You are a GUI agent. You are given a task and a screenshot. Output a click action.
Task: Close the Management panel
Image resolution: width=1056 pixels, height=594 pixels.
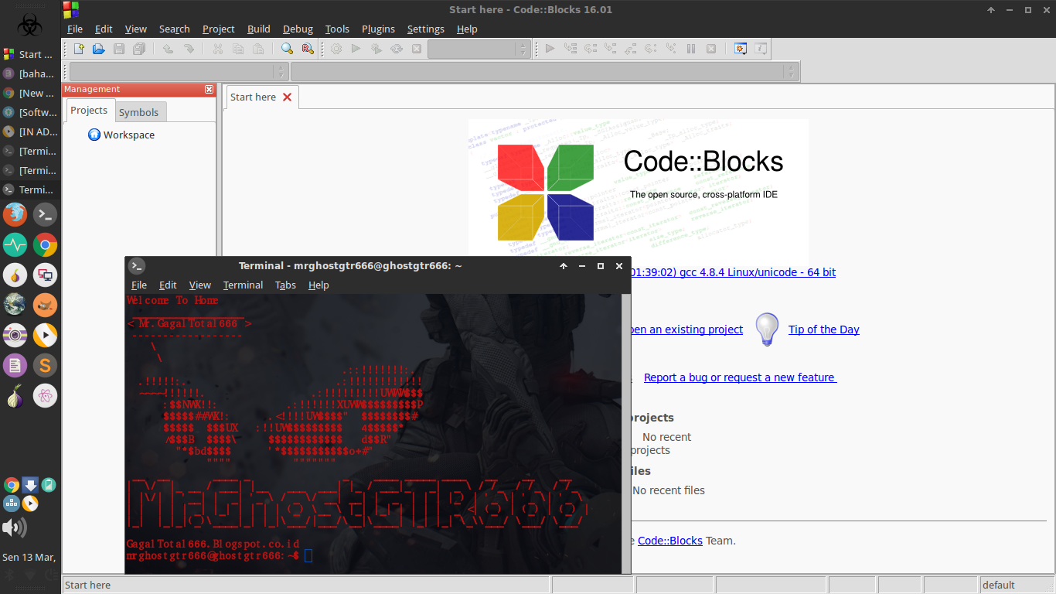(x=209, y=90)
